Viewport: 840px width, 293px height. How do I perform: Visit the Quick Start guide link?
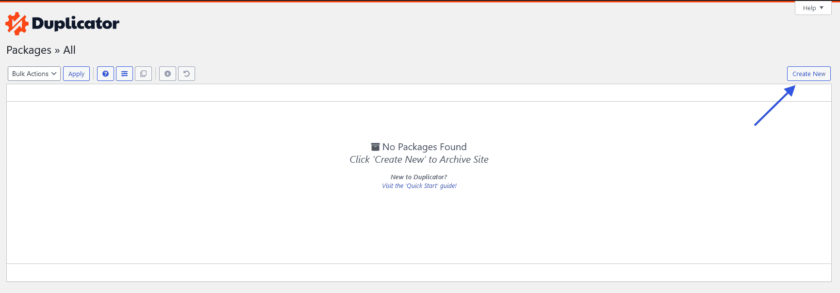click(x=419, y=185)
